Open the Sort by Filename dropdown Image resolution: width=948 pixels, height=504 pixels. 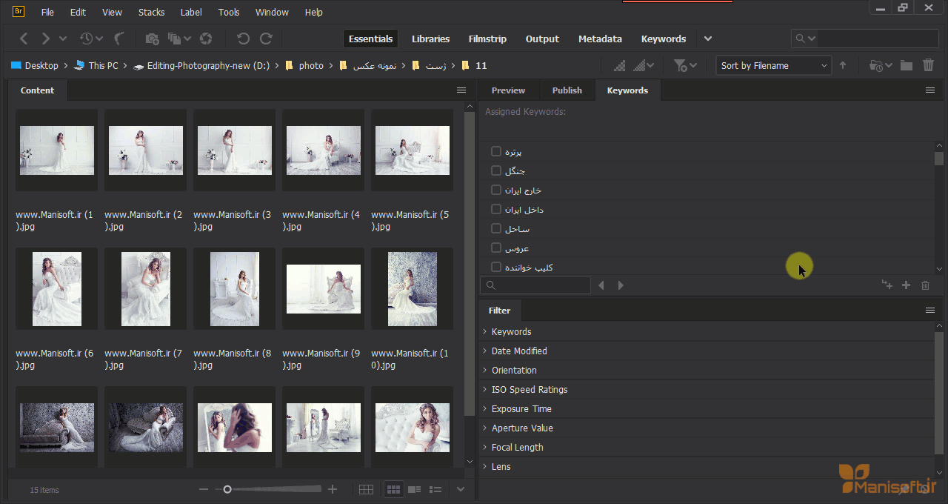click(773, 65)
